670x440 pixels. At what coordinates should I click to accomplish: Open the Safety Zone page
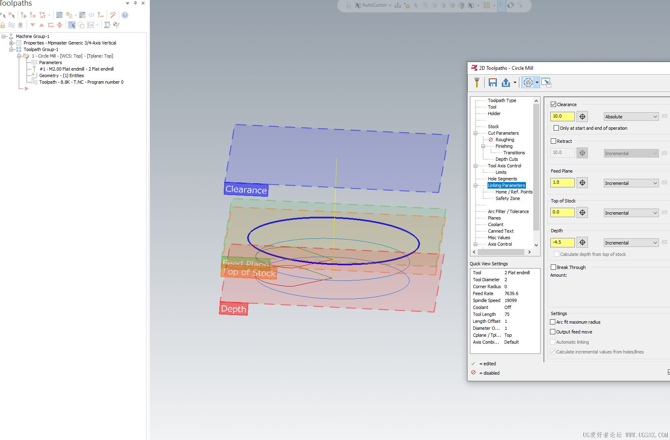pyautogui.click(x=508, y=198)
